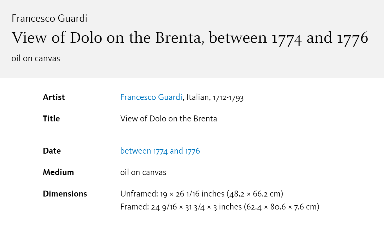Open the between 1774 and 1776 date link
Viewport: 384px width, 251px height.
pyautogui.click(x=160, y=151)
